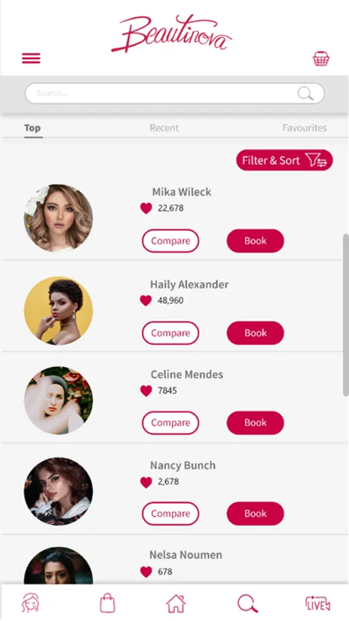The width and height of the screenshot is (349, 621).
Task: Open Haily Alexander's profile photo
Action: pyautogui.click(x=59, y=310)
